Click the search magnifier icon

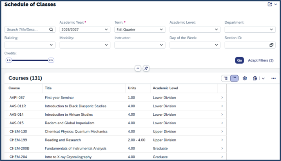point(51,29)
